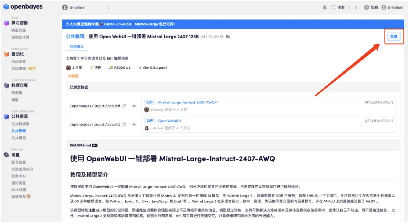Open 自动建模 BETA in the sidebar

pos(24,68)
